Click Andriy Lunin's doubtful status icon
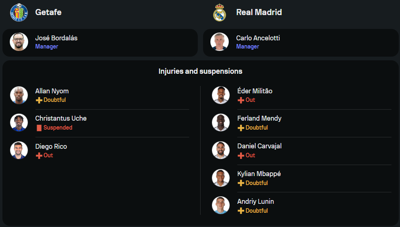Viewport: 400px width, 227px height. pos(241,211)
